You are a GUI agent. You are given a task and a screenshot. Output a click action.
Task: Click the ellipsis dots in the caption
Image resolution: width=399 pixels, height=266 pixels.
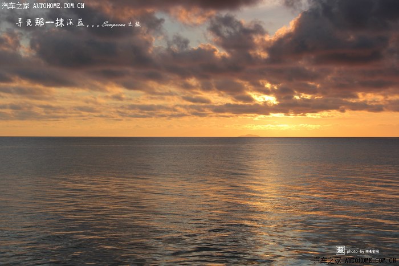(93, 25)
